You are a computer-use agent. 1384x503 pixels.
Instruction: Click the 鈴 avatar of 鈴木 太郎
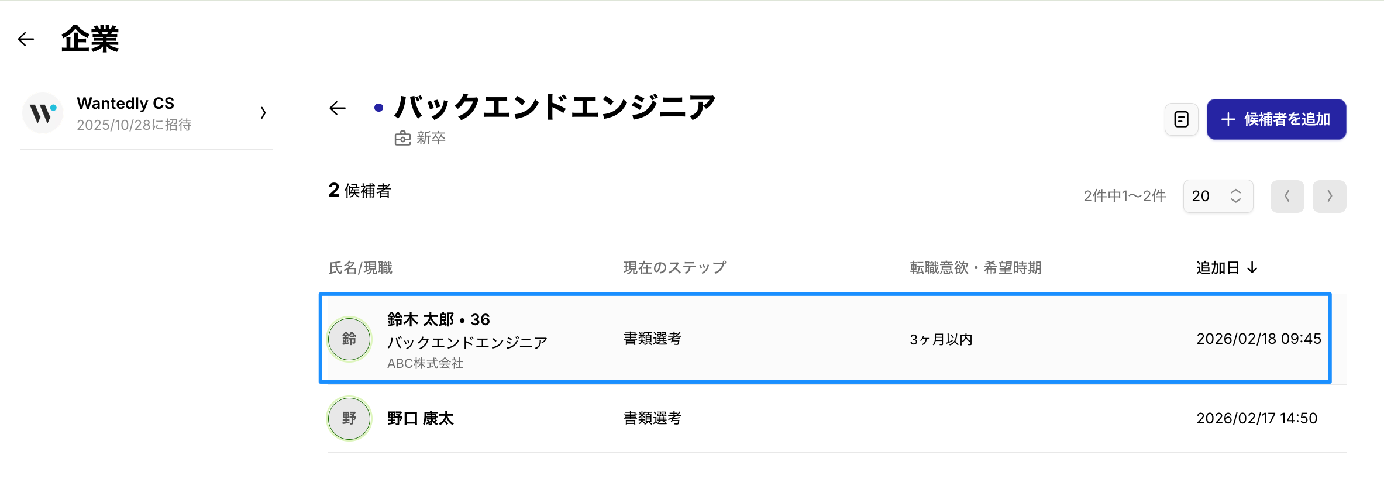349,339
